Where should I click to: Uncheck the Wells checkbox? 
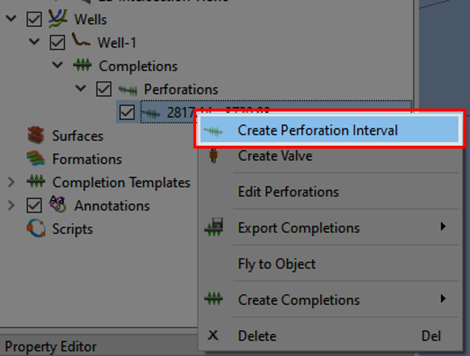(x=33, y=19)
